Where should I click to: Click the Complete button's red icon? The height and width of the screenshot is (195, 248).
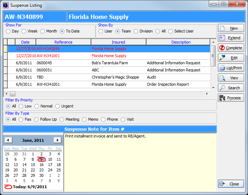pos(222,48)
